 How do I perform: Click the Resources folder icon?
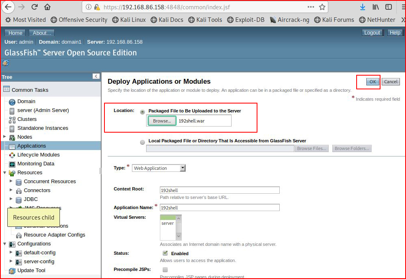pyautogui.click(x=12, y=173)
